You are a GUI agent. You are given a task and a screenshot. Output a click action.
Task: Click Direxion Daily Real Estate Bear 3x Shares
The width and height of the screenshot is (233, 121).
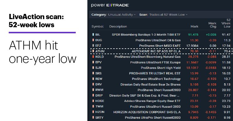pos(151,85)
